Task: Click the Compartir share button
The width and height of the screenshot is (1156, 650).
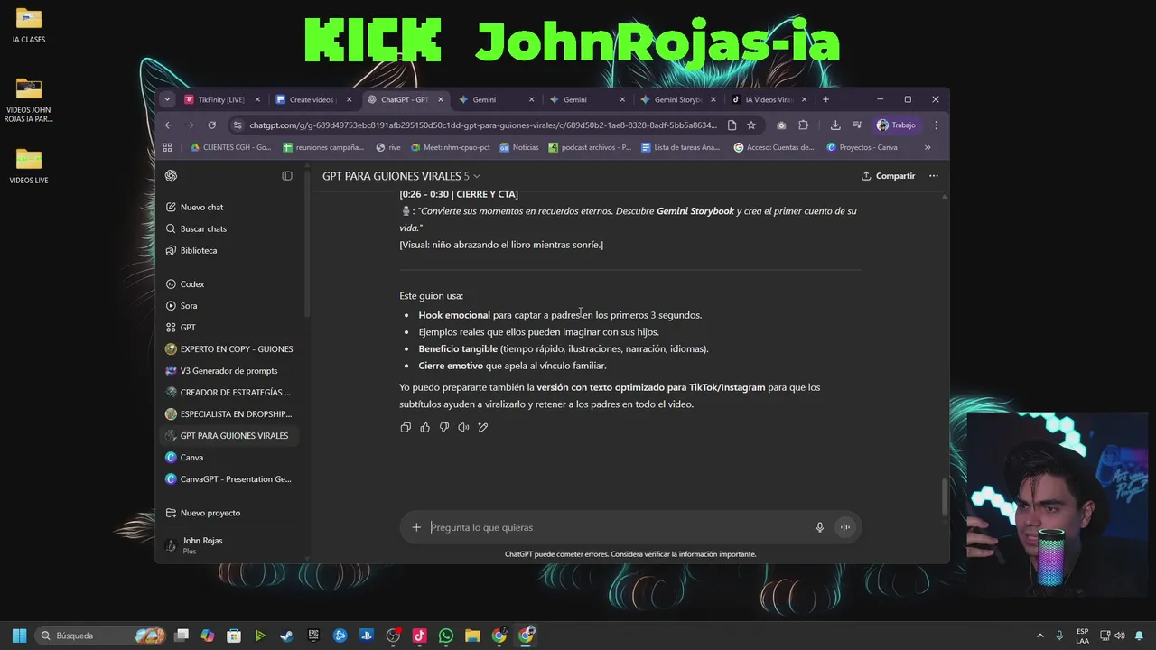Action: (x=889, y=176)
